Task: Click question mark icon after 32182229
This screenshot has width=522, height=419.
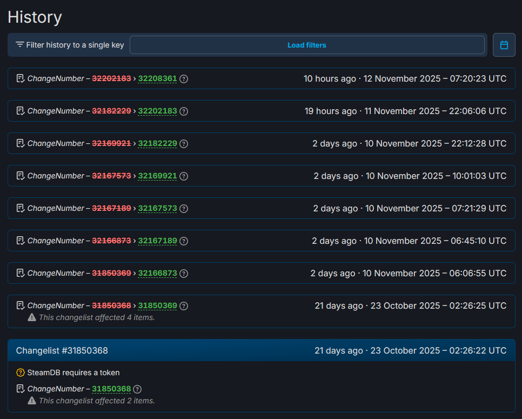Action: [x=184, y=144]
